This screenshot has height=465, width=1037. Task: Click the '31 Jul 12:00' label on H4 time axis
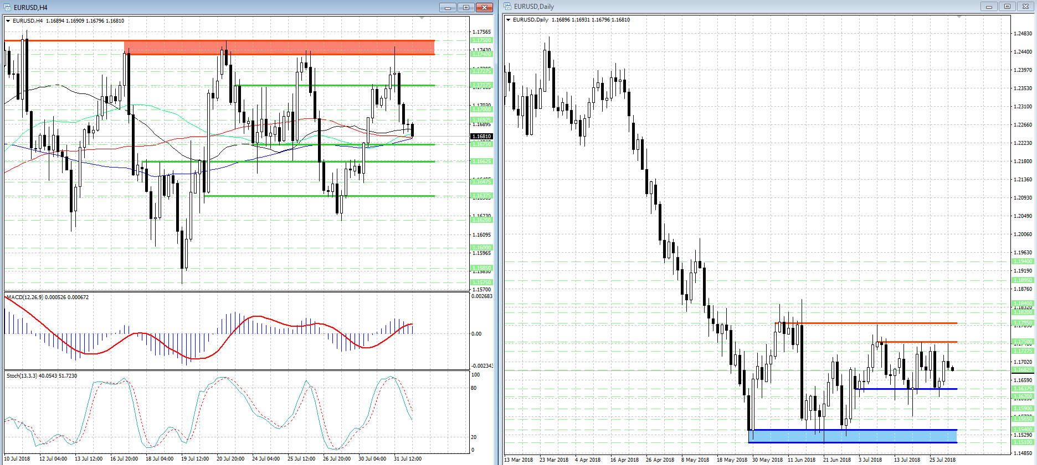(x=408, y=459)
